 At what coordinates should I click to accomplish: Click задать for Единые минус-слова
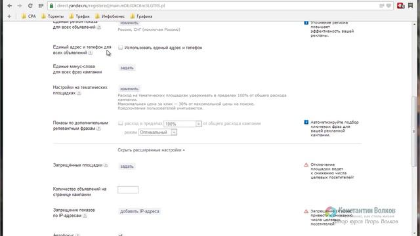point(127,68)
